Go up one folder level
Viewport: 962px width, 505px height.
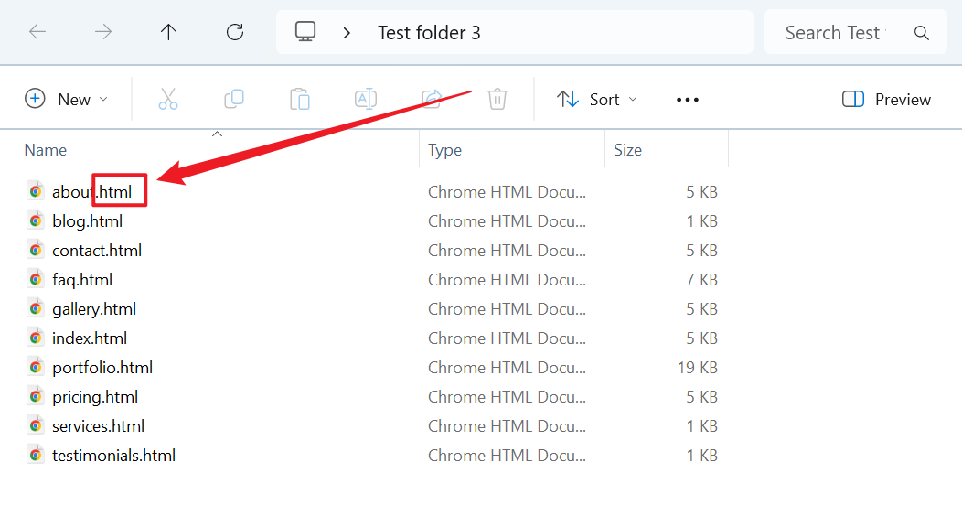(168, 32)
